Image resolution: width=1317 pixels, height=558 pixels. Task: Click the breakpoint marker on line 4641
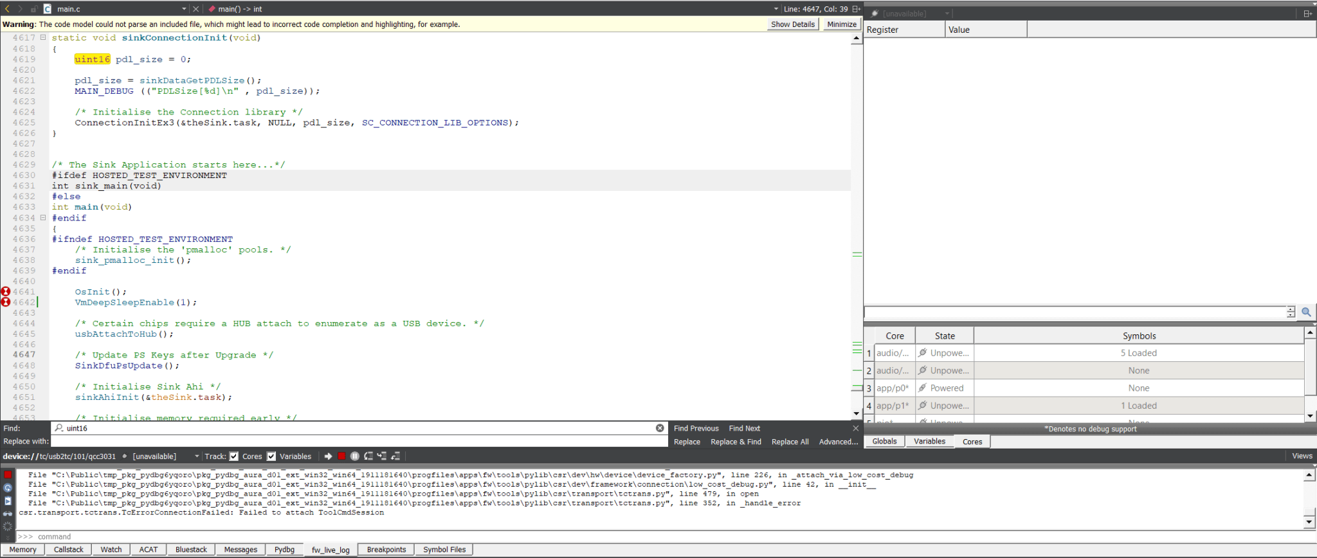[6, 292]
